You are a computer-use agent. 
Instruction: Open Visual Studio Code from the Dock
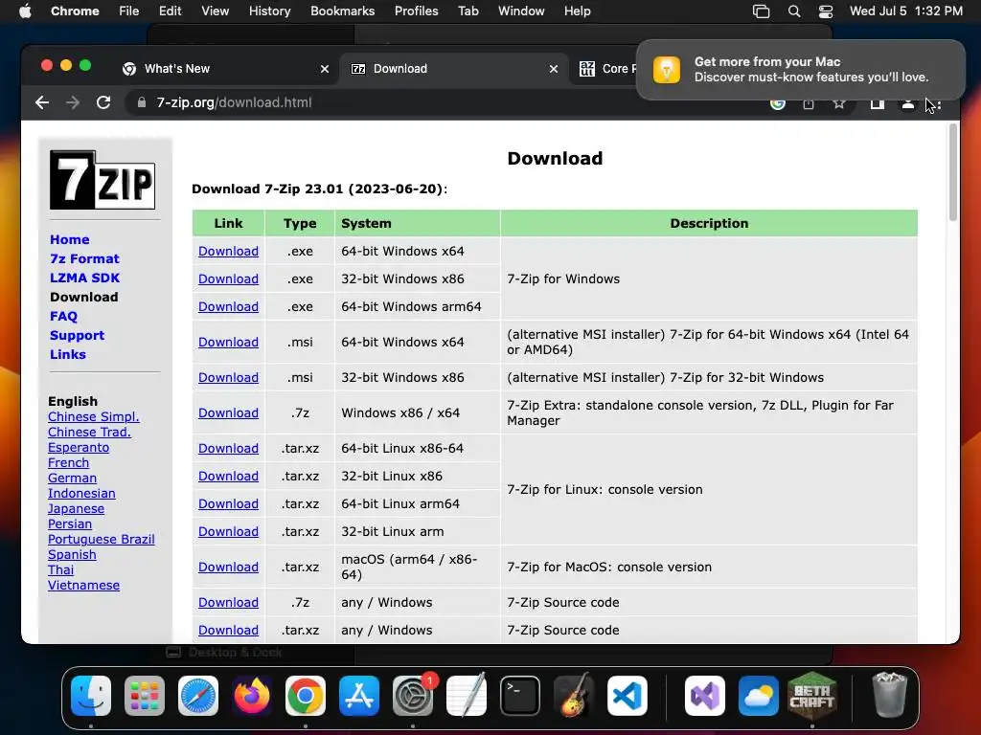pyautogui.click(x=627, y=696)
